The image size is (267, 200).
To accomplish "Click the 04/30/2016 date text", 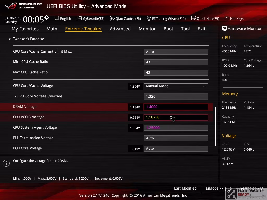I will [x=13, y=18].
